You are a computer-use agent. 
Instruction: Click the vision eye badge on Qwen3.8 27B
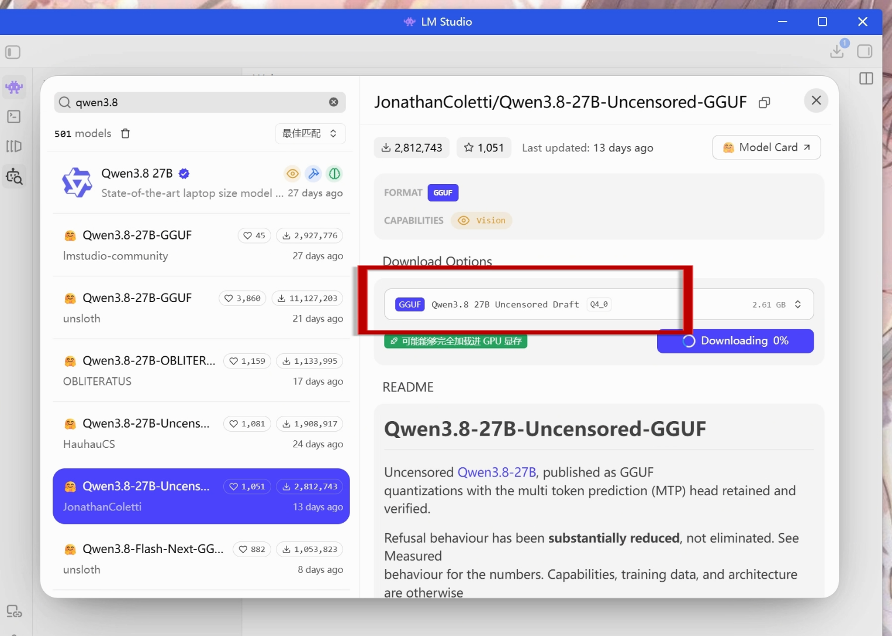292,173
